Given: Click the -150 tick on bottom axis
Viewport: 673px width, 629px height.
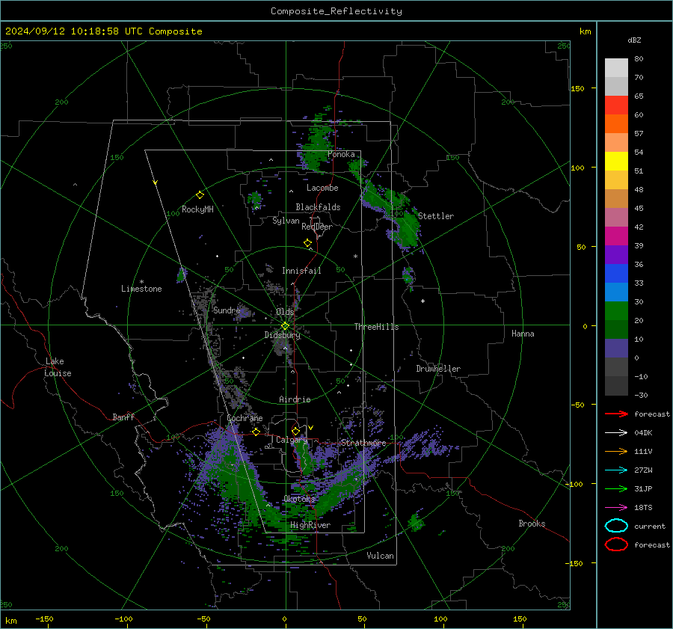Looking at the screenshot, I should pyautogui.click(x=44, y=619).
